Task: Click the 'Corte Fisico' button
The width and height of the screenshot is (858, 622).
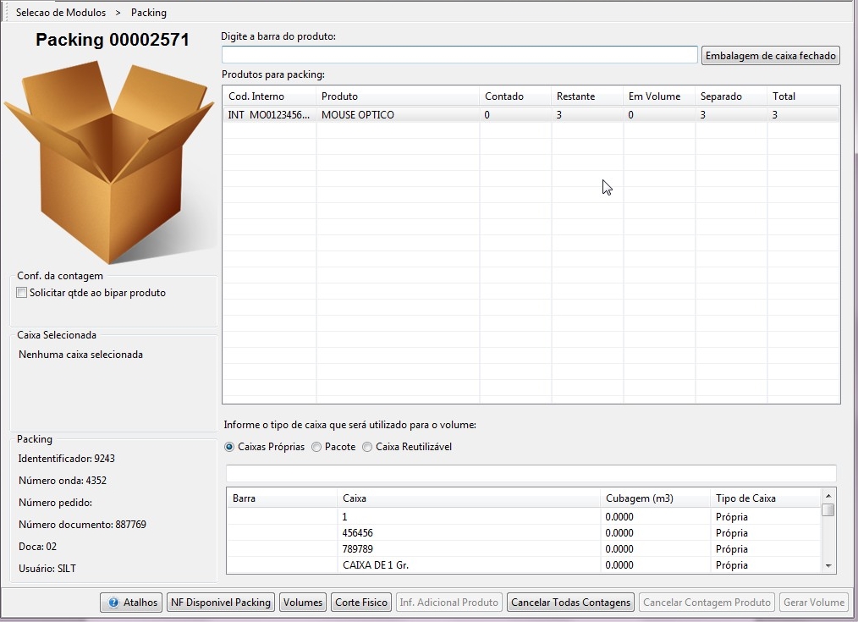Action: click(x=361, y=603)
